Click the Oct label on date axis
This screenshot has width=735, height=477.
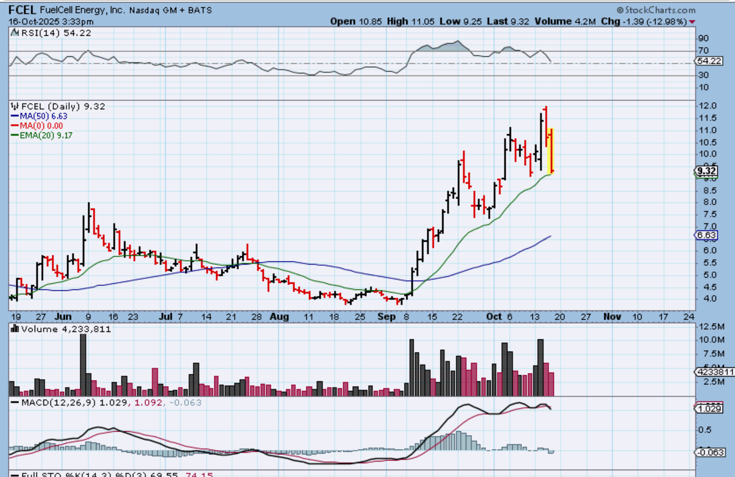tap(494, 317)
